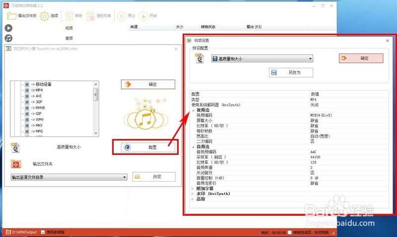The height and width of the screenshot is (237, 397).
Task: Click the 每秒帧数 row
Action: tap(289, 131)
